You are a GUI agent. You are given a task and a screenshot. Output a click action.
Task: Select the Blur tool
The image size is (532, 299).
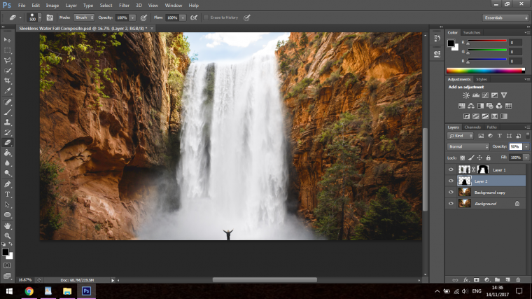(x=7, y=163)
